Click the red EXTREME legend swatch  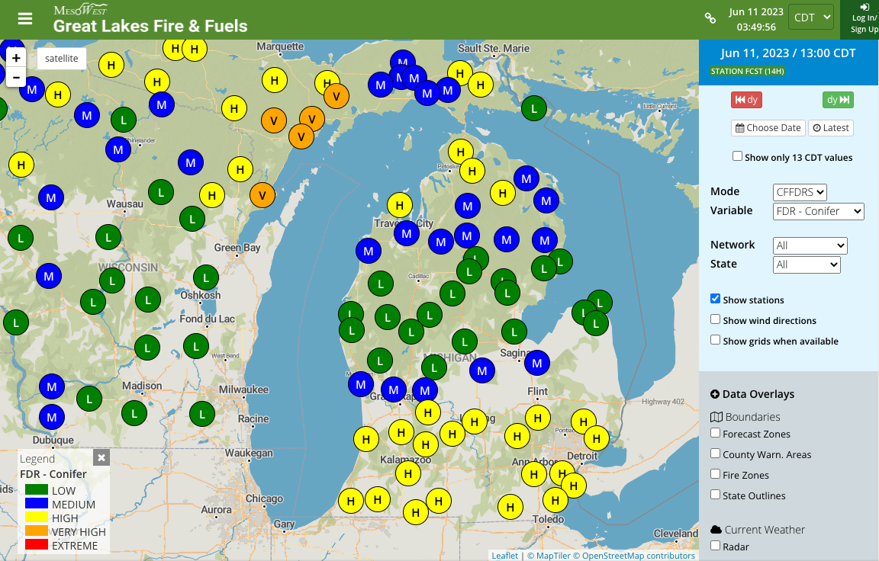[37, 545]
